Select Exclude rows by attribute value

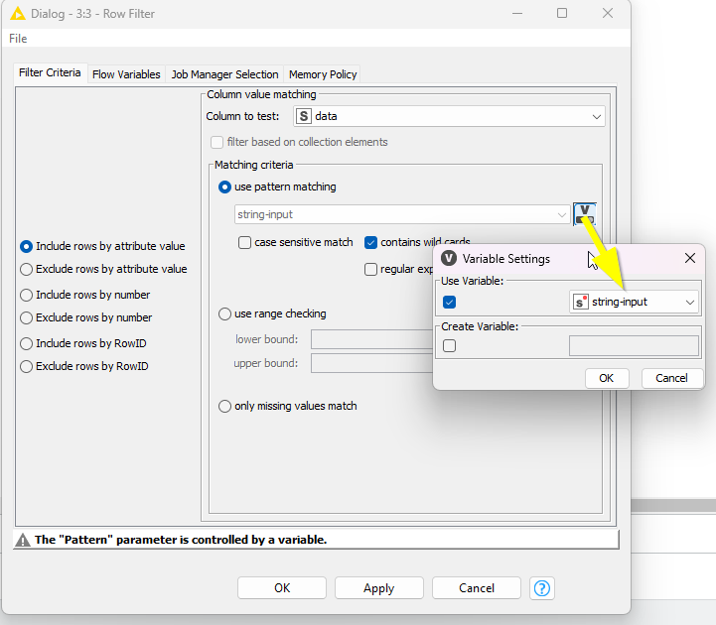(x=27, y=269)
